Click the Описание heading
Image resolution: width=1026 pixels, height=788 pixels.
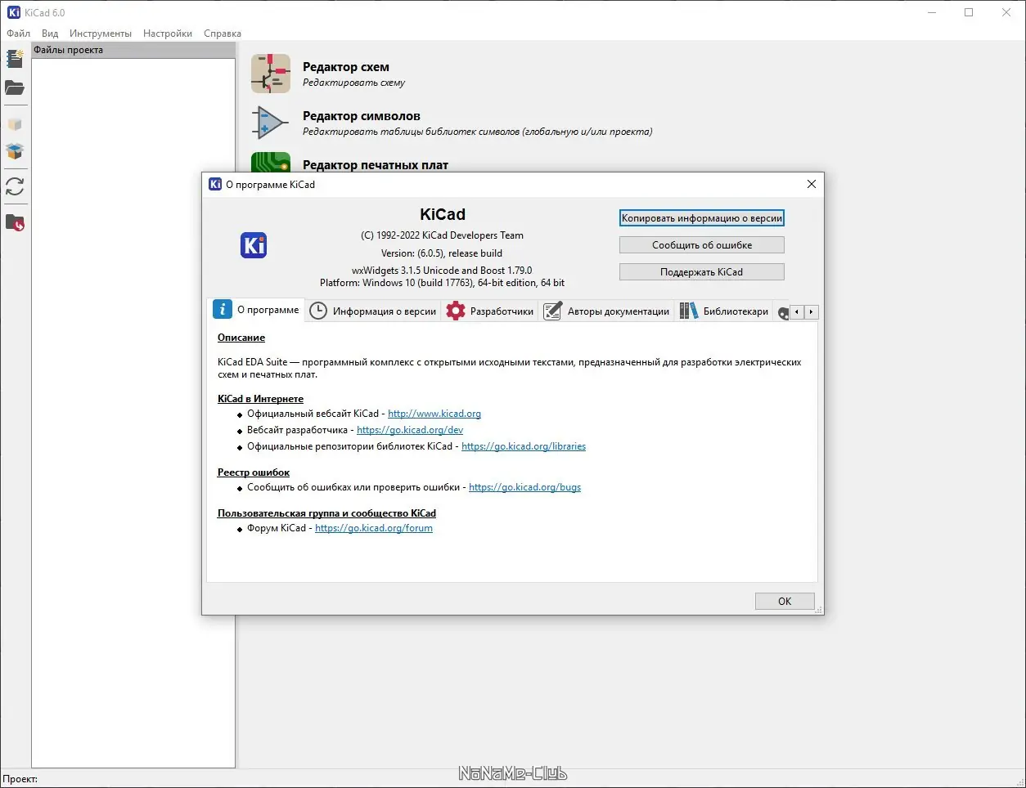point(241,338)
